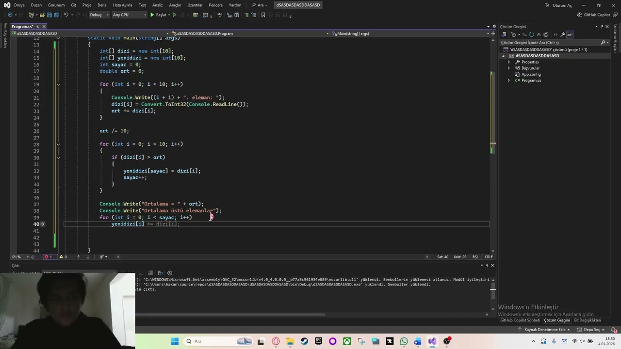Open the Uzantılar menu
Viewport: 621px width, 349px height.
point(195,5)
